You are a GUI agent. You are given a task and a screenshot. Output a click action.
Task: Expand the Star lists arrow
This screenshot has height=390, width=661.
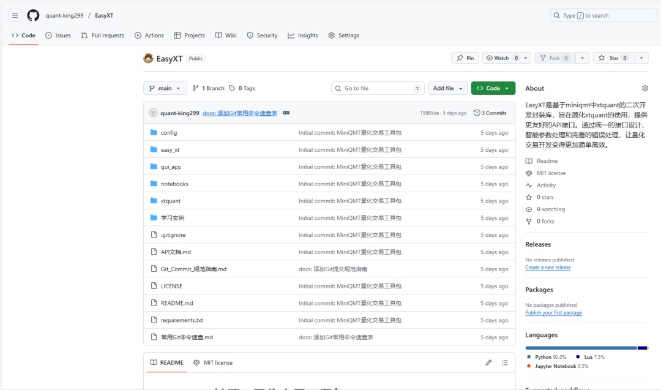[641, 58]
